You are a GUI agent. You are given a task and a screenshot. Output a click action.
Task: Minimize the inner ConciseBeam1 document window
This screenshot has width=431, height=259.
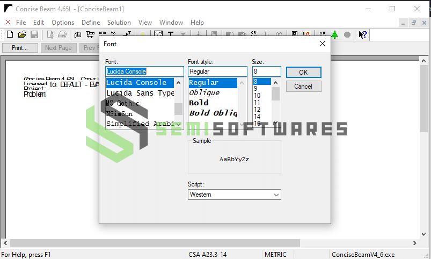403,23
